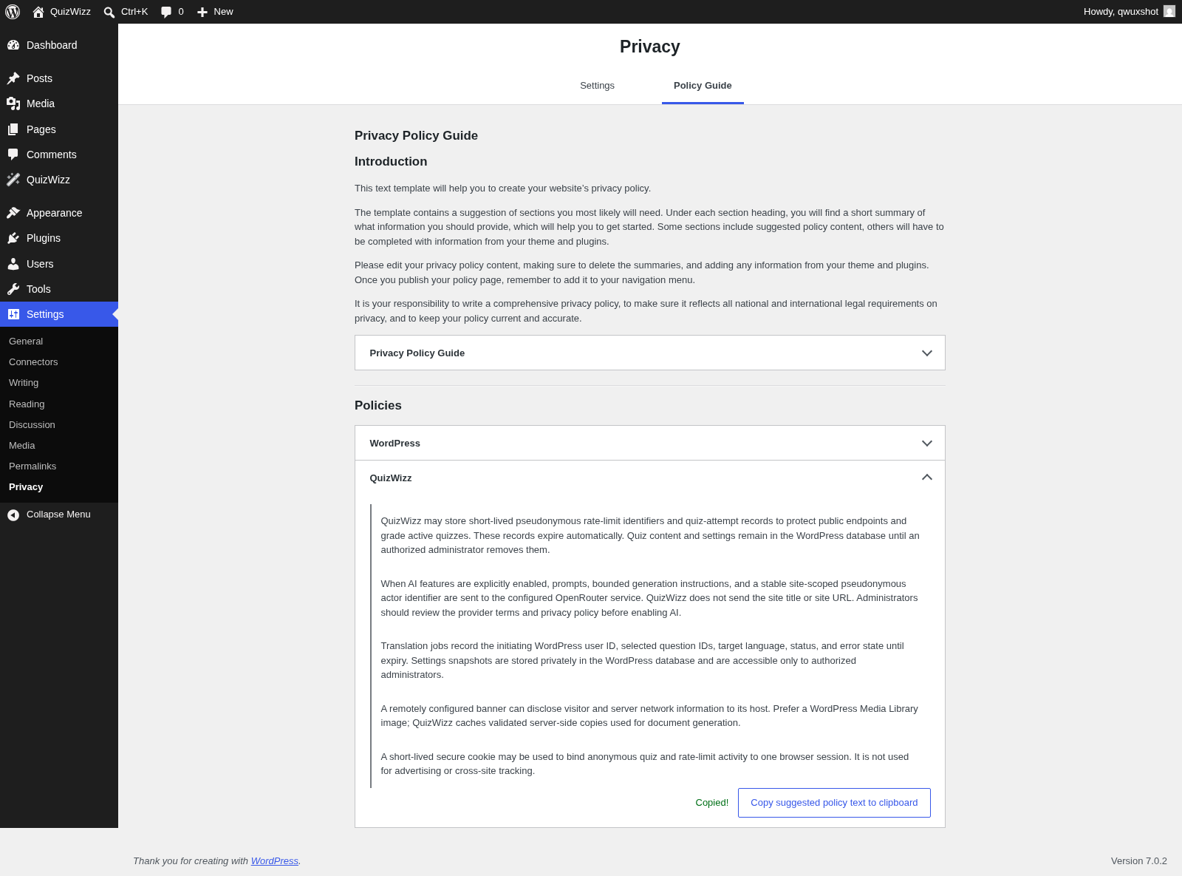The width and height of the screenshot is (1182, 876).
Task: Expand the Privacy Policy Guide accordion chevron
Action: [x=927, y=353]
